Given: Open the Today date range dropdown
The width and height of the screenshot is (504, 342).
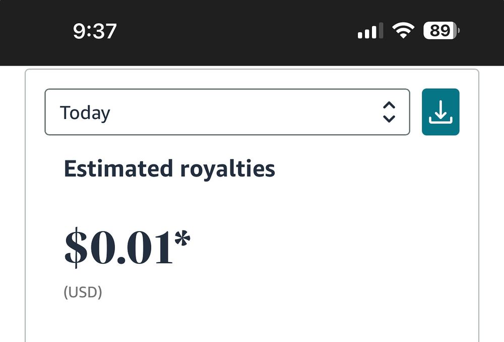Looking at the screenshot, I should [x=227, y=112].
